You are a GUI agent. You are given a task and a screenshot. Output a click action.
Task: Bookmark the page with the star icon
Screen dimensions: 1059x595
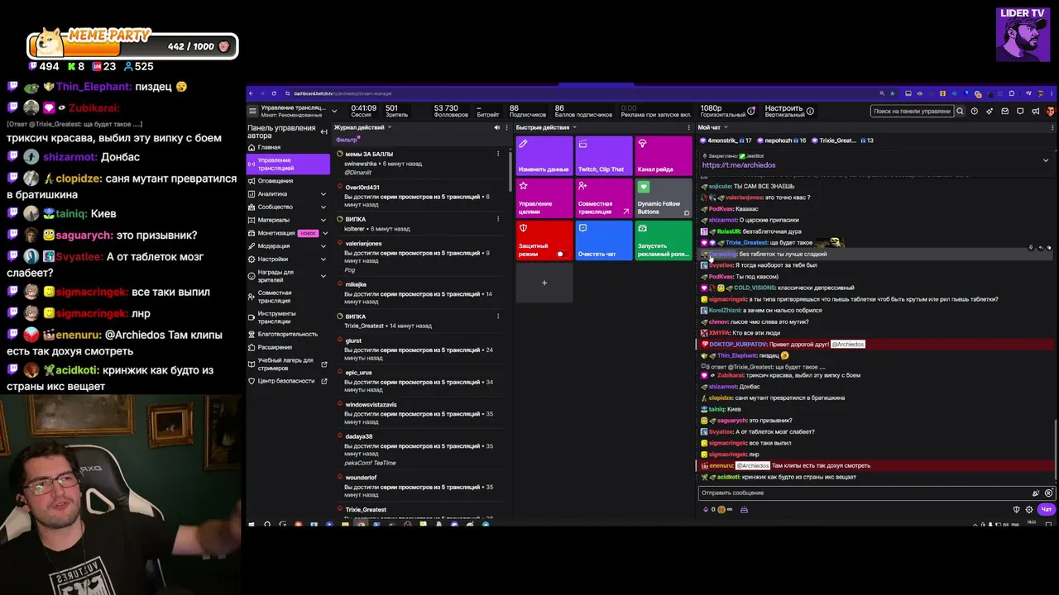point(893,93)
